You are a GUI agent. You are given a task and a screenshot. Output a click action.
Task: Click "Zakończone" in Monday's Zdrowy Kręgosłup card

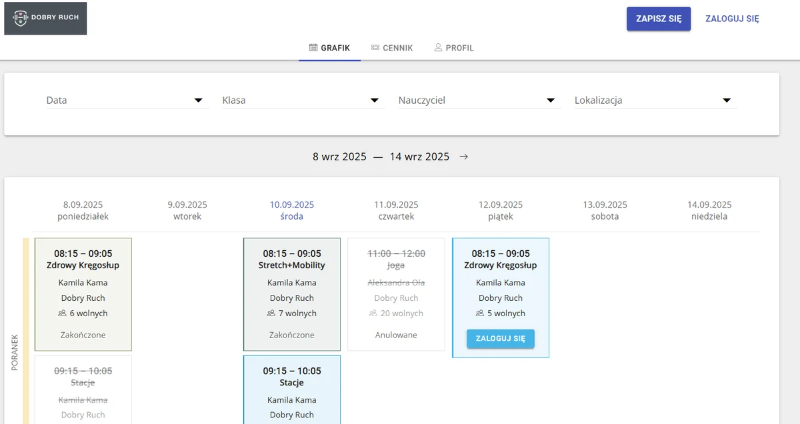tap(83, 335)
